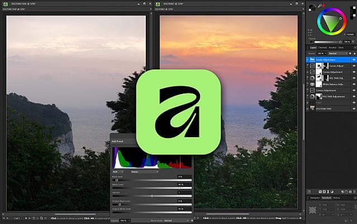Viewport: 357px width, 224px height.
Task: Click the Output Black Level slider
Action: (152, 204)
